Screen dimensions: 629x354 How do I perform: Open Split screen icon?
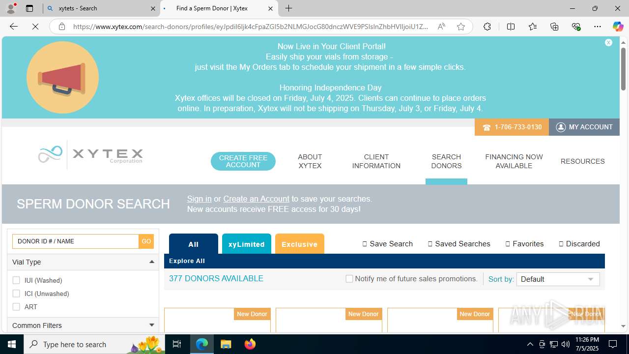[511, 27]
